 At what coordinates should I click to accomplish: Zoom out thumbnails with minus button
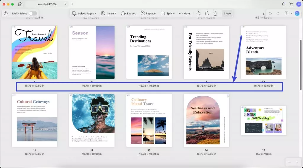coord(289,162)
